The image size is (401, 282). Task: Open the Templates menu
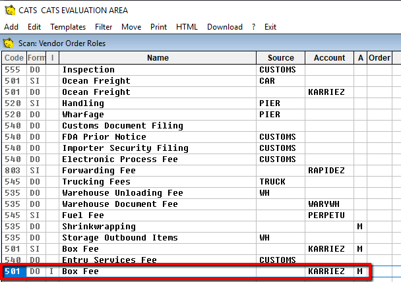pyautogui.click(x=68, y=27)
